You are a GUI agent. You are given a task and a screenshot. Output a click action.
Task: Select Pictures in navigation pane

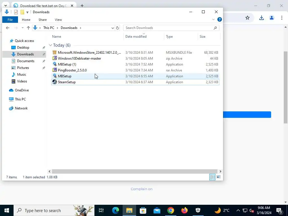(23, 68)
